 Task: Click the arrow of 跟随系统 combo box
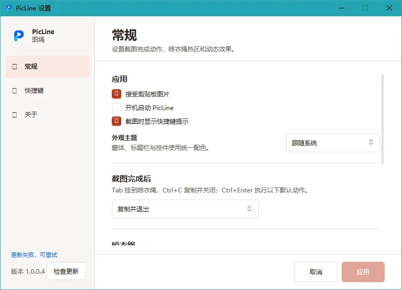[x=371, y=142]
